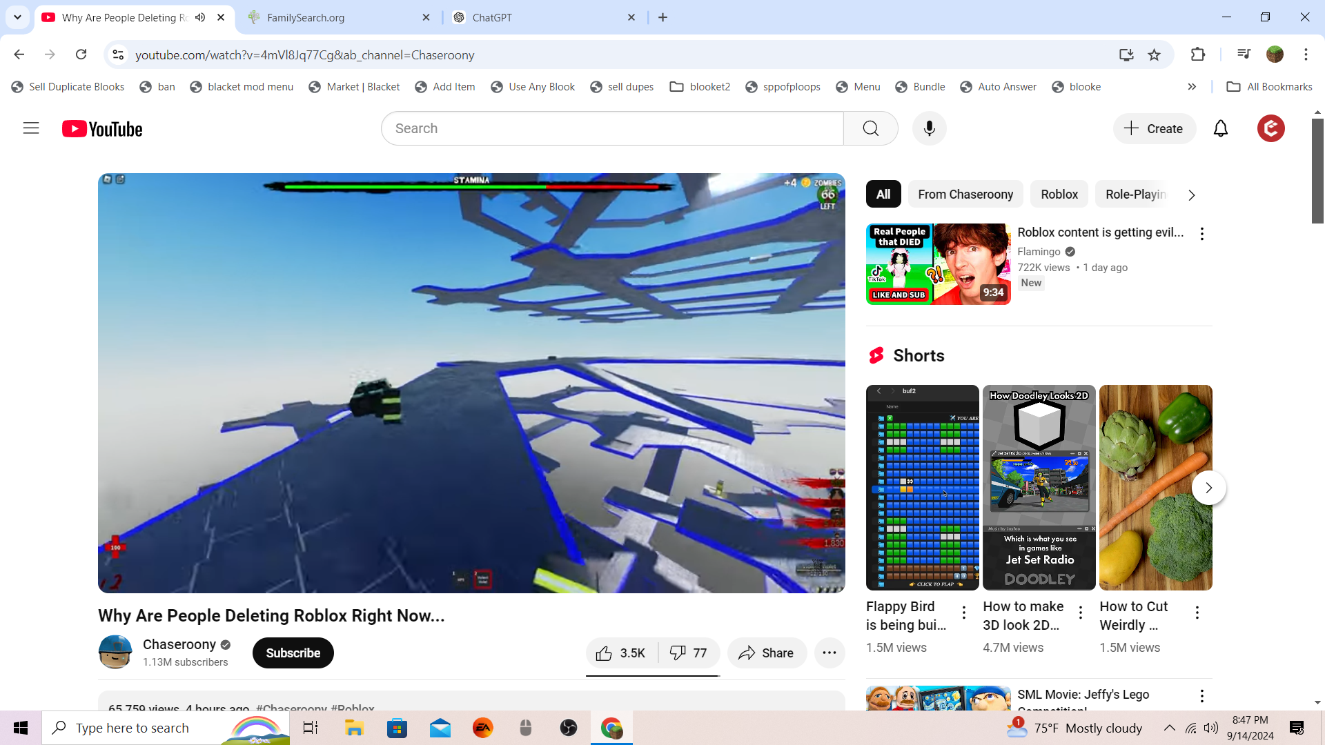This screenshot has height=745, width=1325.
Task: Mute the tab via its speaker icon
Action: coord(200,17)
